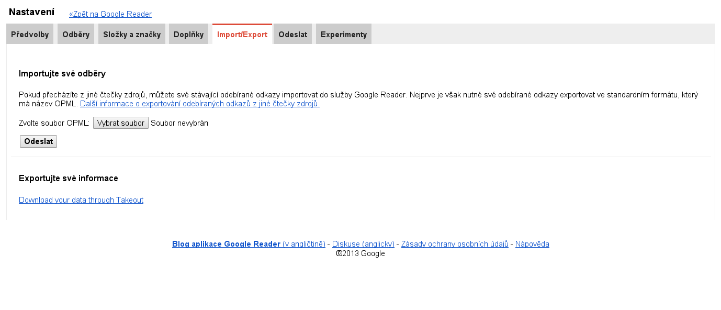Click the active Import/Export tab
The image size is (721, 310).
242,35
